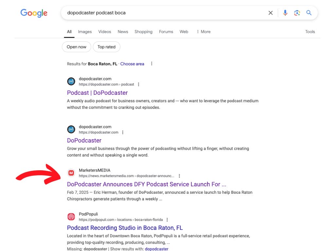335x251 pixels.
Task: Click the blue magnifier search icon
Action: [309, 13]
